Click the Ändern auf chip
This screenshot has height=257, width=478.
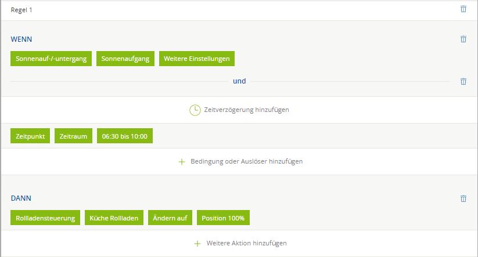(x=170, y=218)
